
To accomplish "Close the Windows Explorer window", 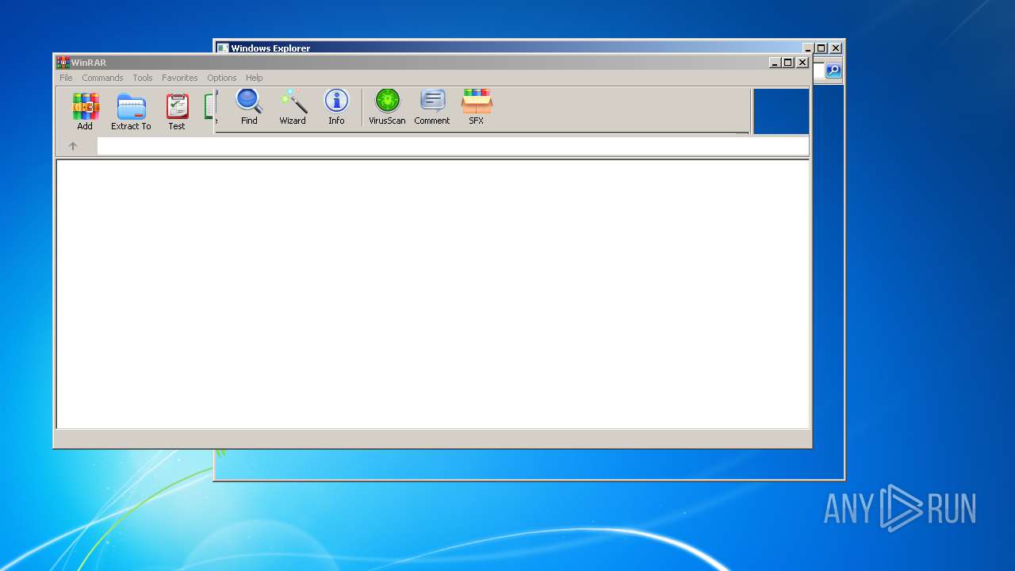I will (x=836, y=48).
